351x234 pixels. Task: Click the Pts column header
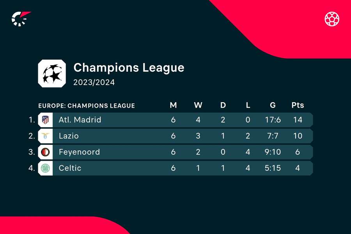point(298,105)
